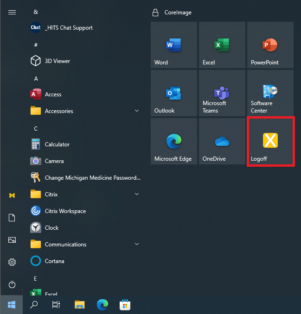Click the A section header
Viewport: 301px width, 314px height.
tap(36, 79)
